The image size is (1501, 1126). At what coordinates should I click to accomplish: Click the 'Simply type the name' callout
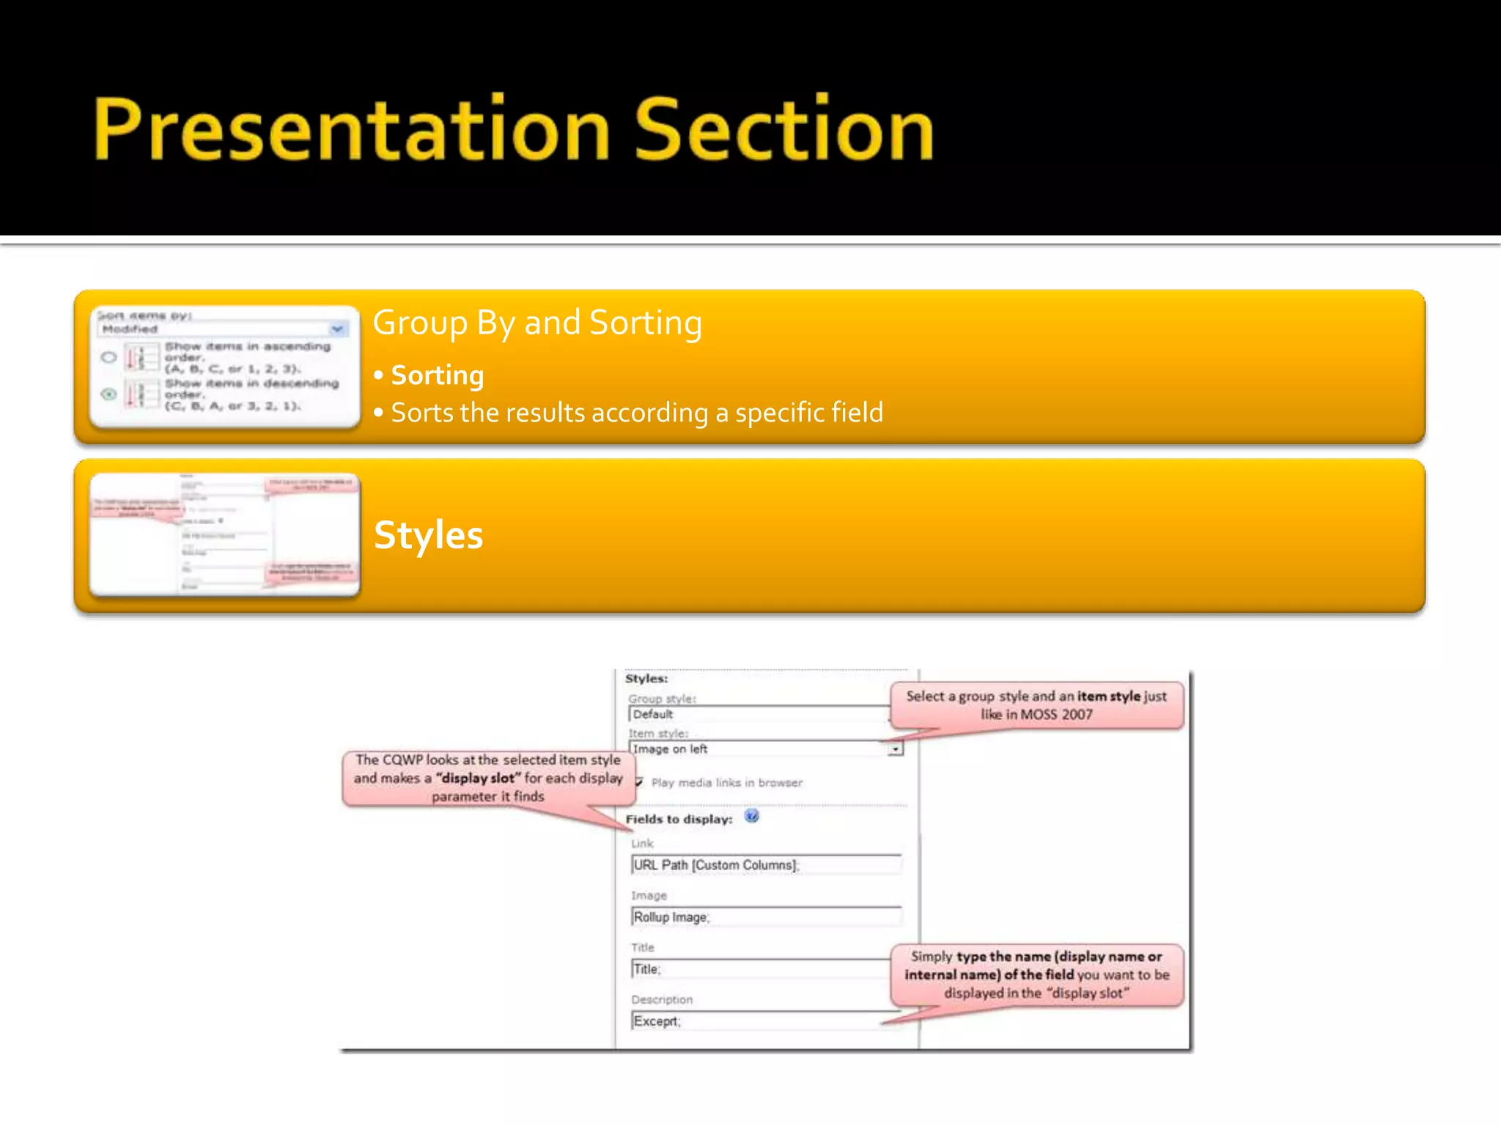click(x=1036, y=975)
